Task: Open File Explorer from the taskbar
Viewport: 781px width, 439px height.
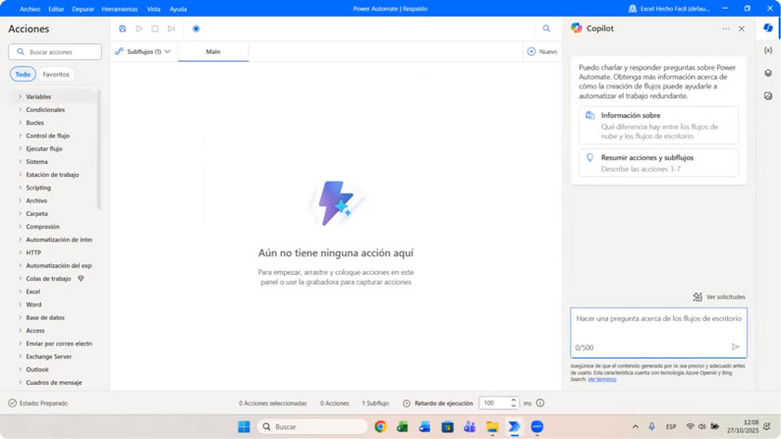Action: 492,426
